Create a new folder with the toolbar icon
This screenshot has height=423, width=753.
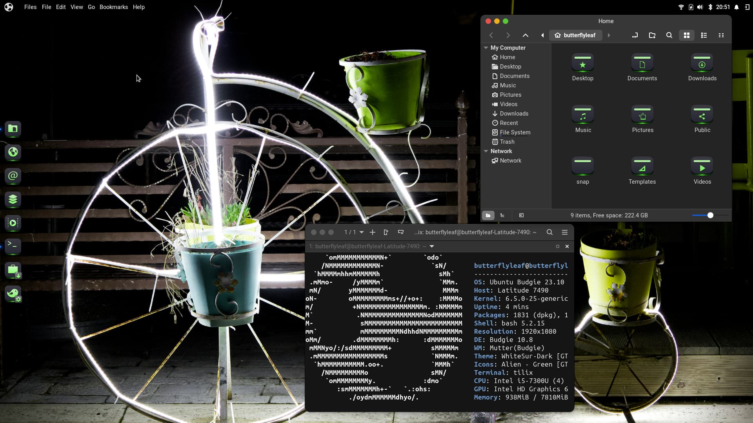(652, 35)
